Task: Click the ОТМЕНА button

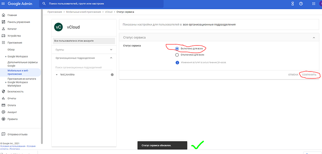Action: point(293,75)
